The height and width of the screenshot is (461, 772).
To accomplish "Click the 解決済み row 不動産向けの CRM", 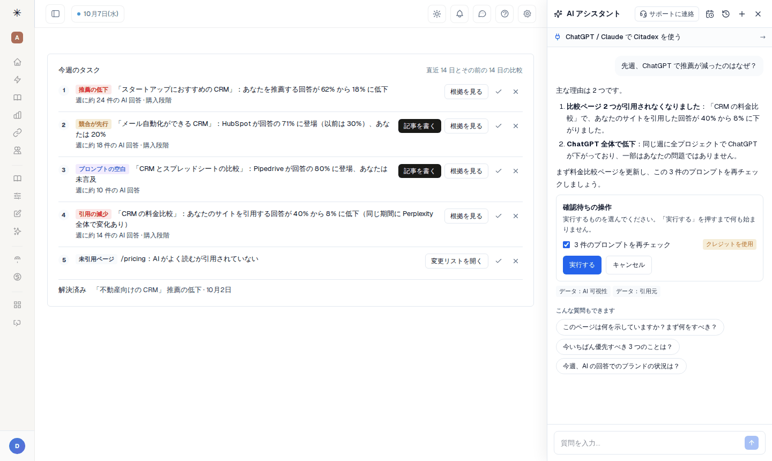I will [290, 290].
